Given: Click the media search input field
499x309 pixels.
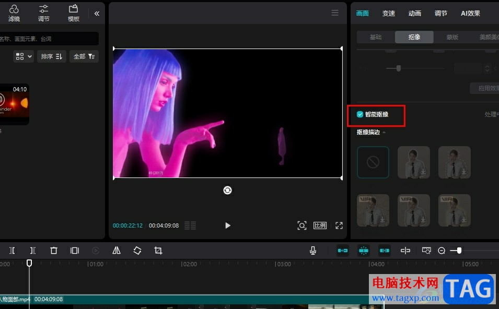Looking at the screenshot, I should pos(49,39).
